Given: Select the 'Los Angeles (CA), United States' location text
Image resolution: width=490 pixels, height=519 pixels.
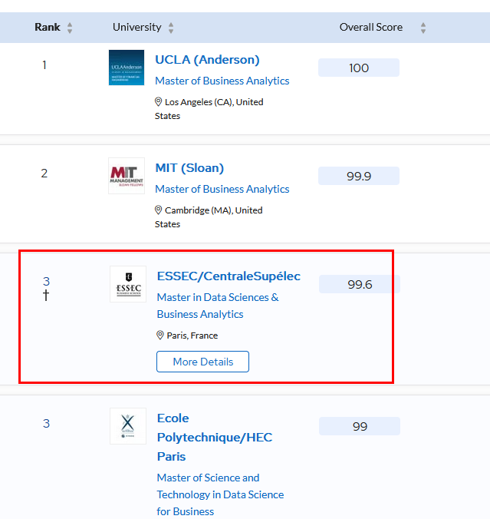Looking at the screenshot, I should point(209,109).
